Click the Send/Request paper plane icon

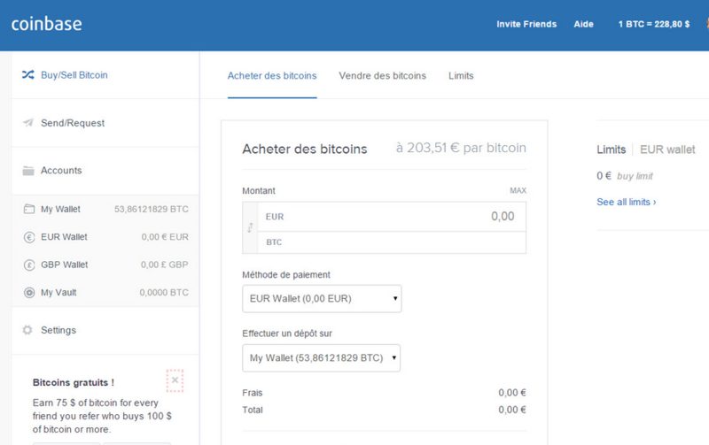point(28,123)
